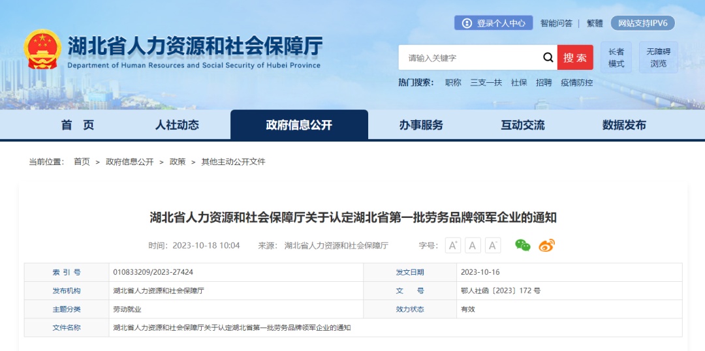Switch to 繁體 traditional Chinese
This screenshot has height=351, width=705.
(595, 23)
